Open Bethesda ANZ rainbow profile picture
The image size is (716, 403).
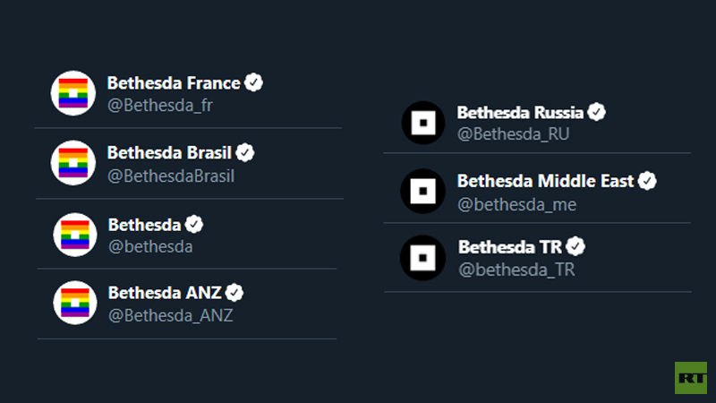point(75,303)
